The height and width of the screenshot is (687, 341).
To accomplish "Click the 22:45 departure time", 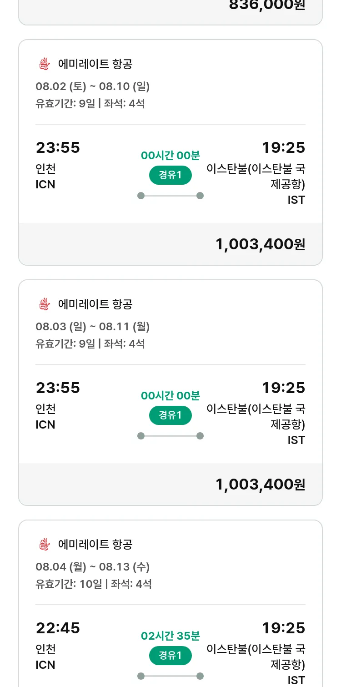I will click(x=58, y=628).
